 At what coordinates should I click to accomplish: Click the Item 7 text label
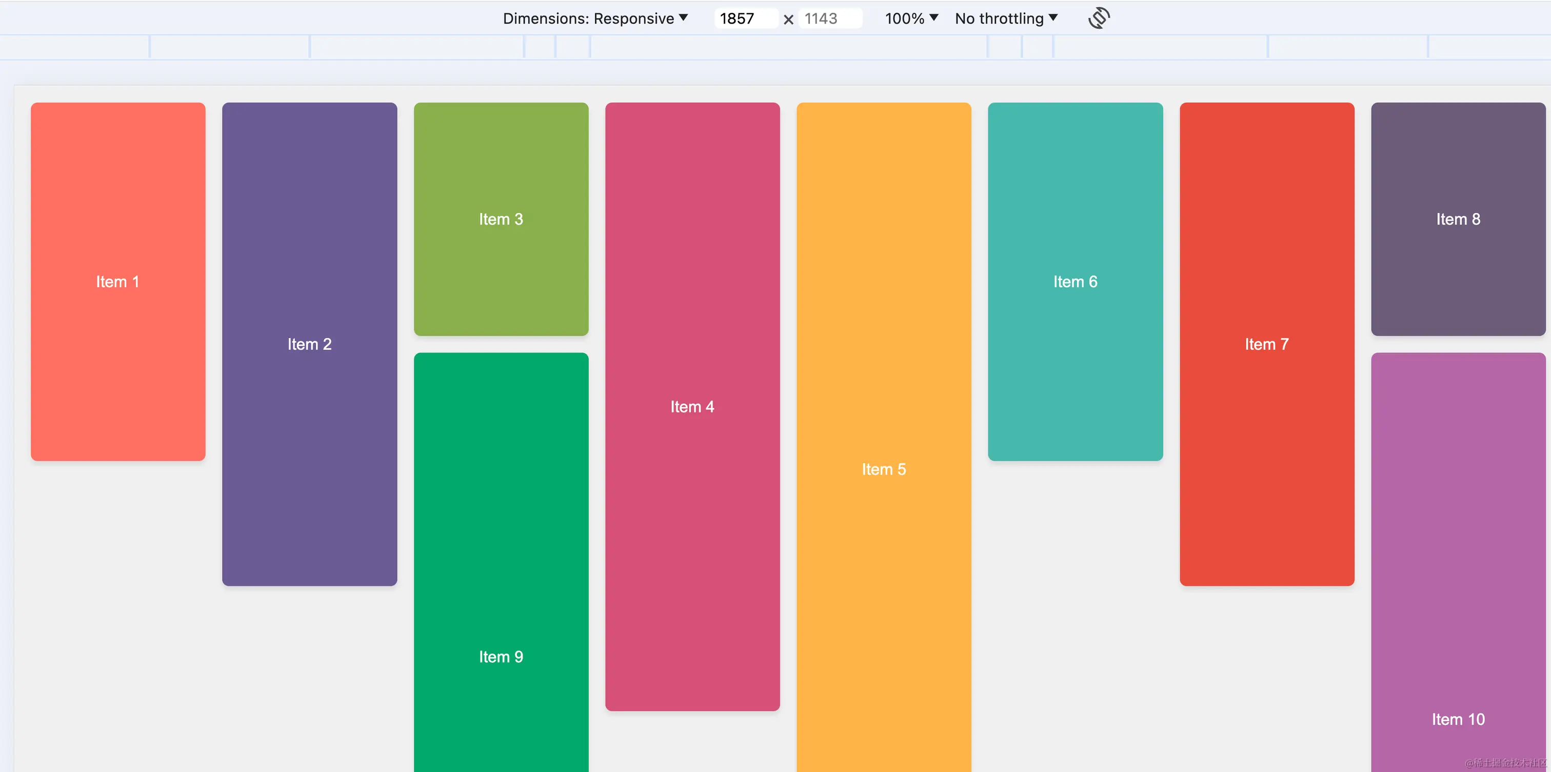(1267, 344)
